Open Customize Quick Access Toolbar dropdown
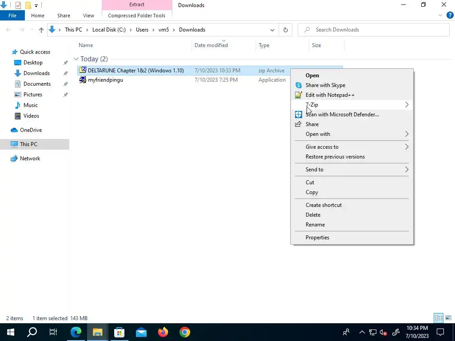Image resolution: width=455 pixels, height=341 pixels. click(36, 5)
